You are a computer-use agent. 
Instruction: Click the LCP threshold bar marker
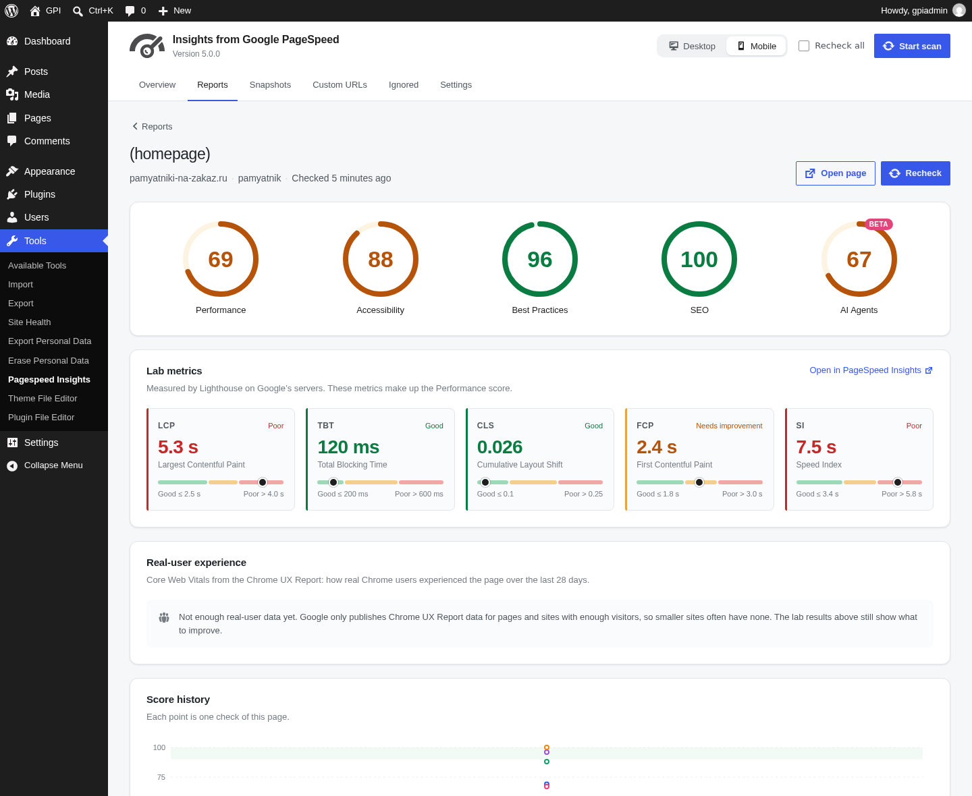(x=263, y=482)
